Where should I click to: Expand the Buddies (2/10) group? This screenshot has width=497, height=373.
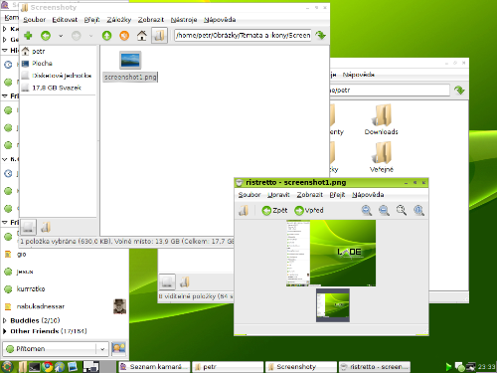(5, 320)
